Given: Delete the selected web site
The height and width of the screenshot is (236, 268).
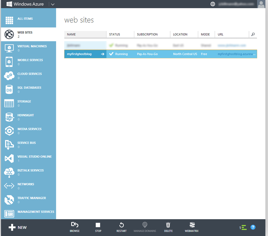Looking at the screenshot, I should click(x=168, y=225).
